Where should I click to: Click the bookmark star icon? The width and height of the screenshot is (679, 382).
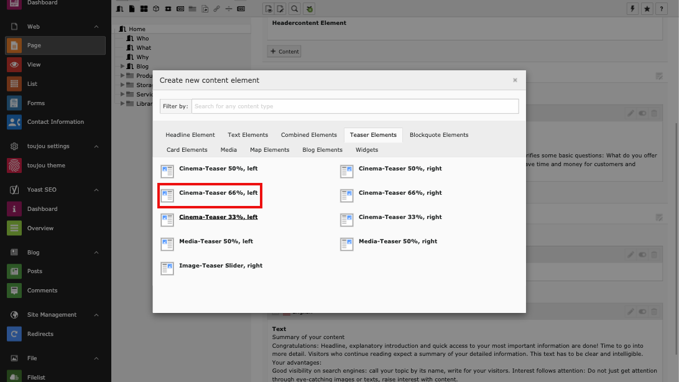[x=647, y=9]
